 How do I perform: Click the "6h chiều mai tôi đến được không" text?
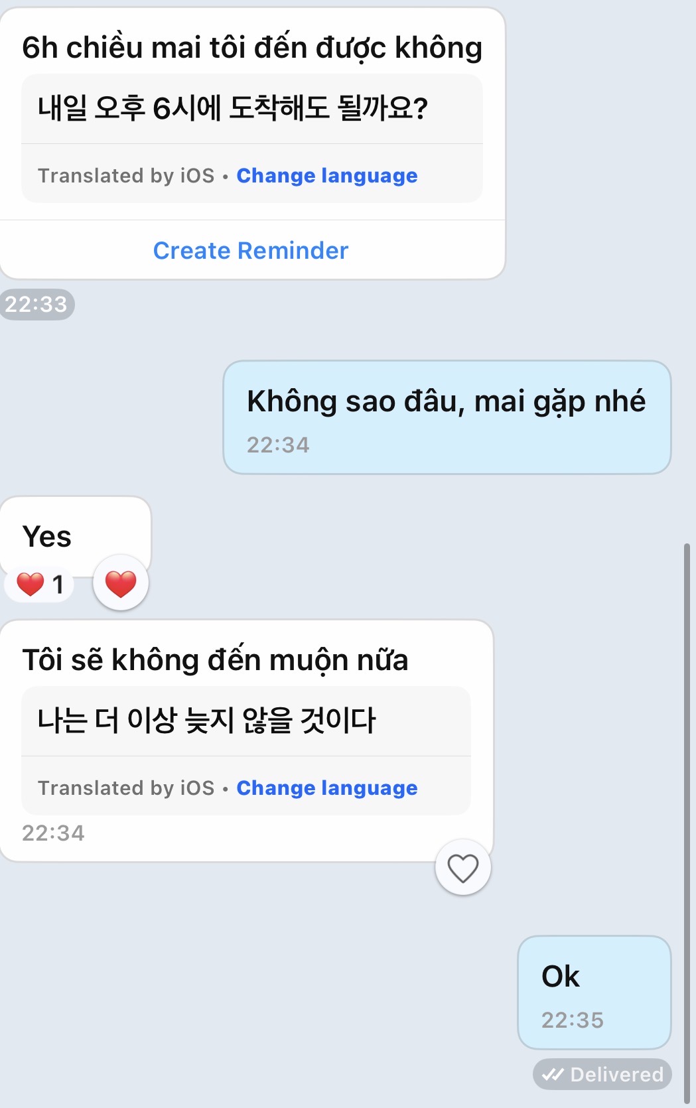click(x=252, y=48)
